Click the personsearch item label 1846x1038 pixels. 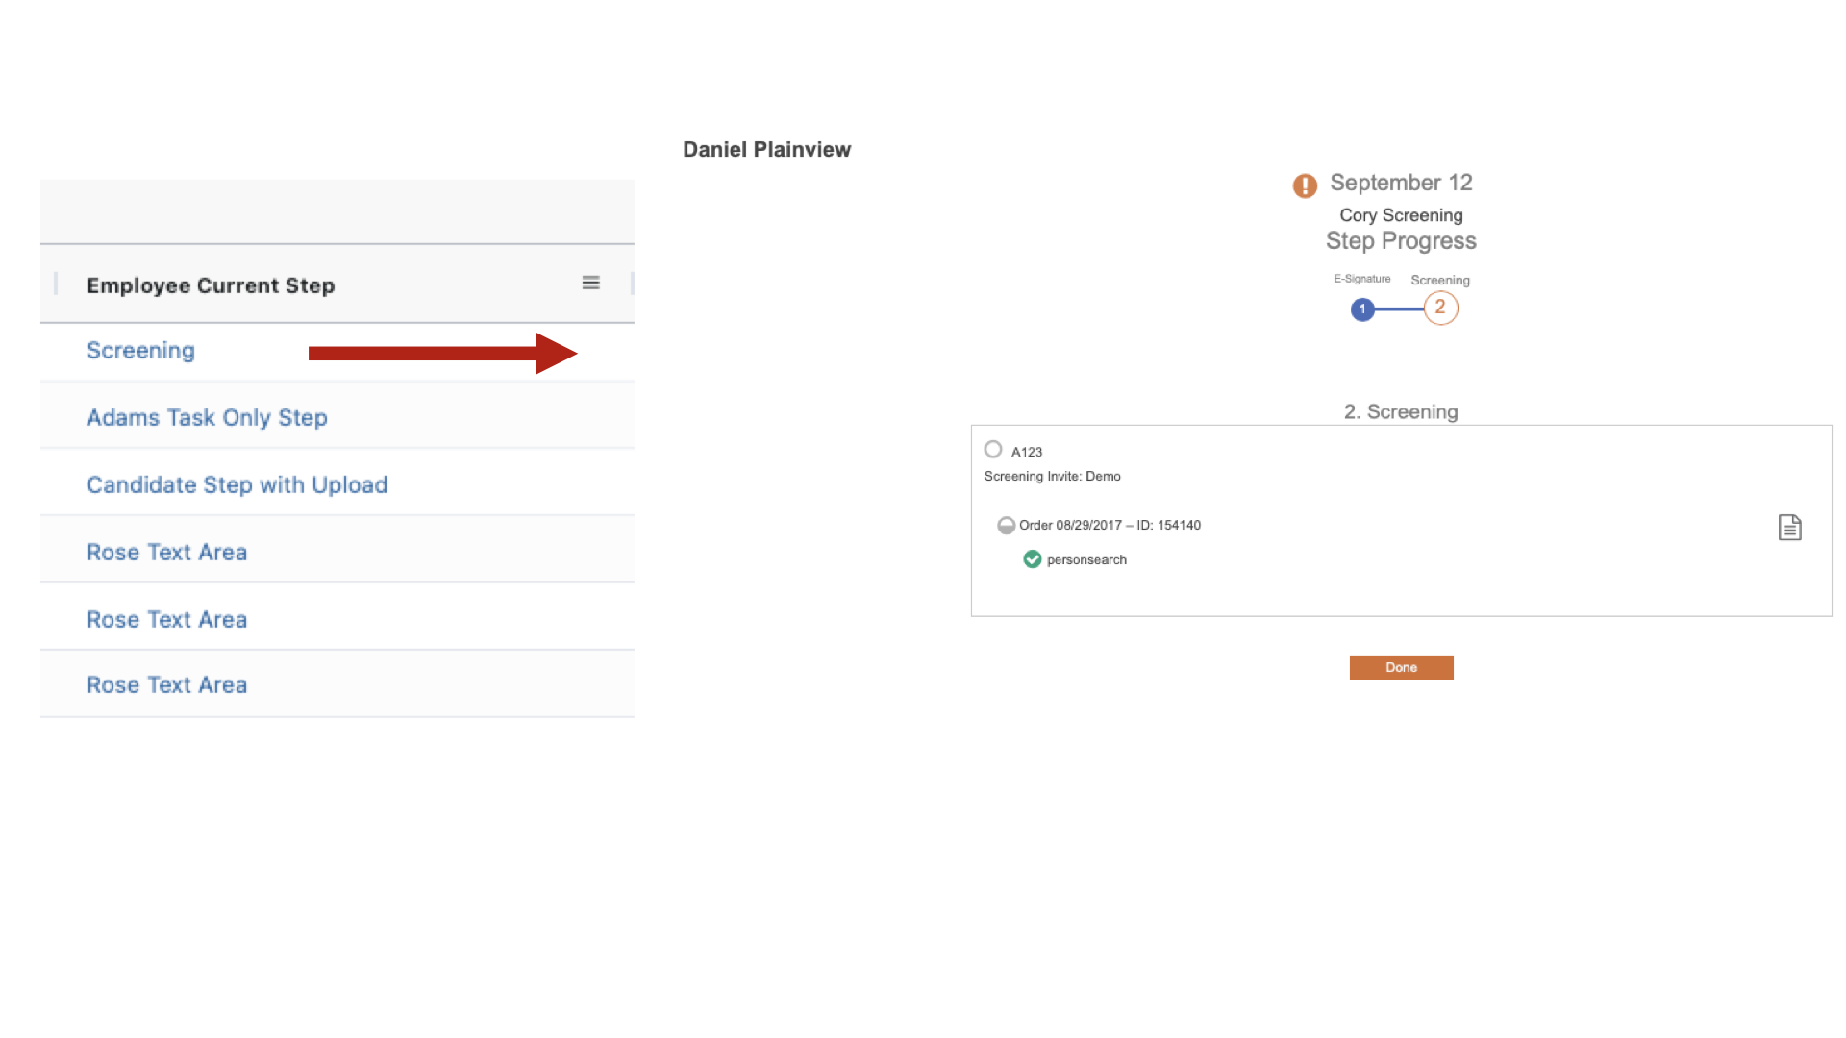[x=1086, y=560]
